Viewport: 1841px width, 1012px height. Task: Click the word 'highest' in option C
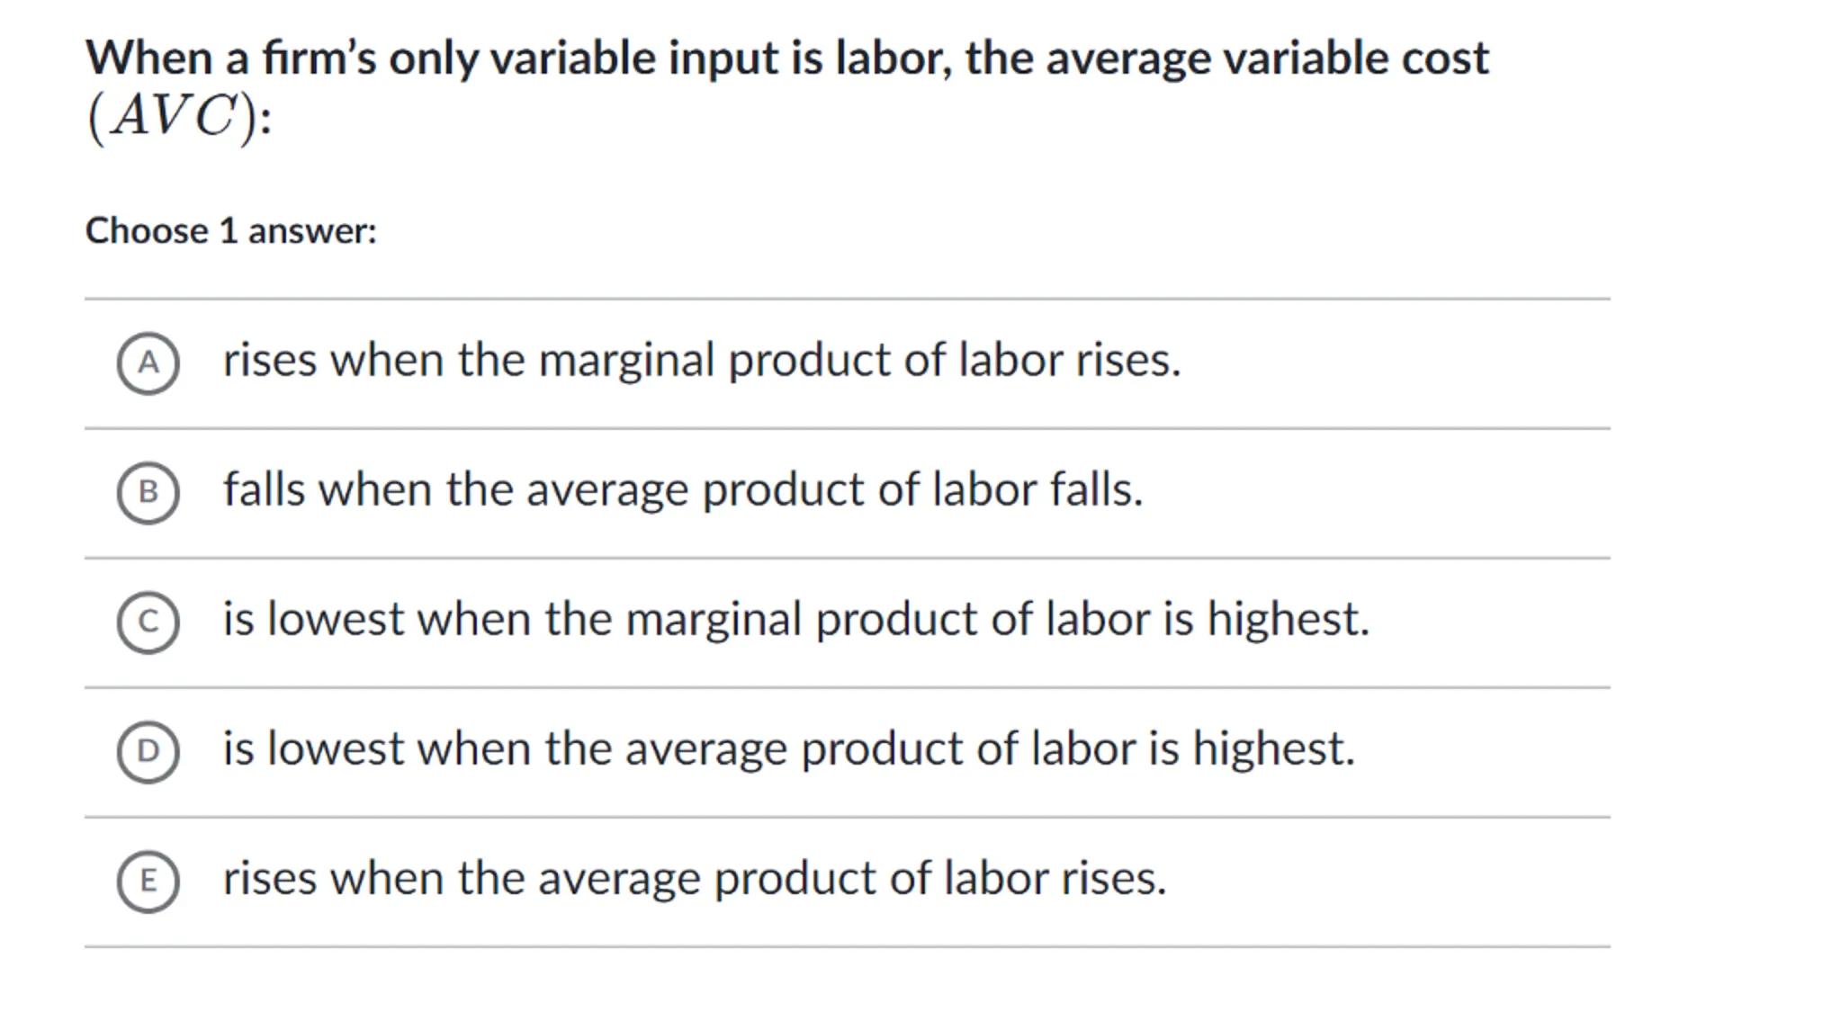[1285, 620]
